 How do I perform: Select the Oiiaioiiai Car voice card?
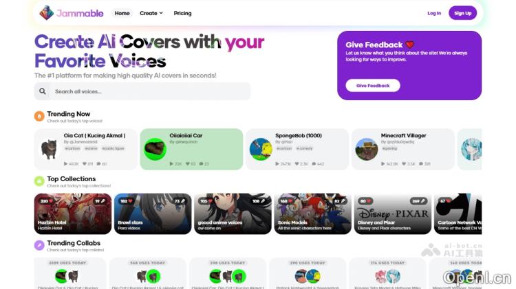[191, 149]
